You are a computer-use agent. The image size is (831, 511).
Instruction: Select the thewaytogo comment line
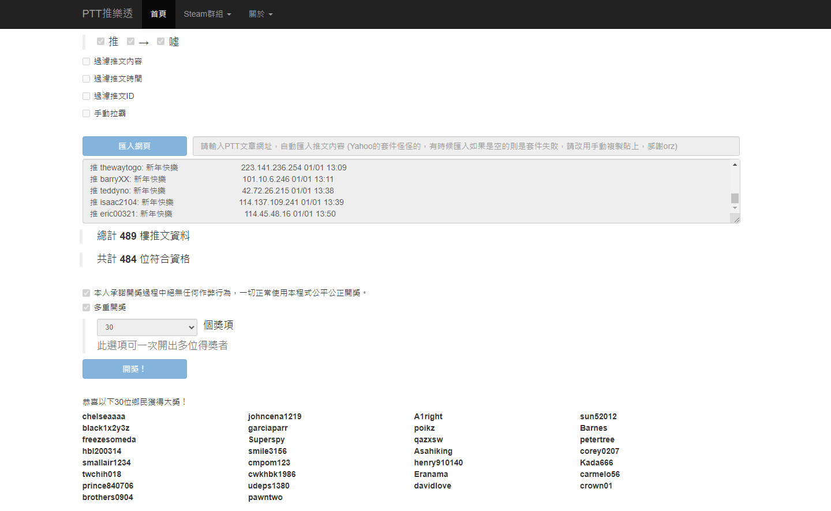[x=218, y=167]
